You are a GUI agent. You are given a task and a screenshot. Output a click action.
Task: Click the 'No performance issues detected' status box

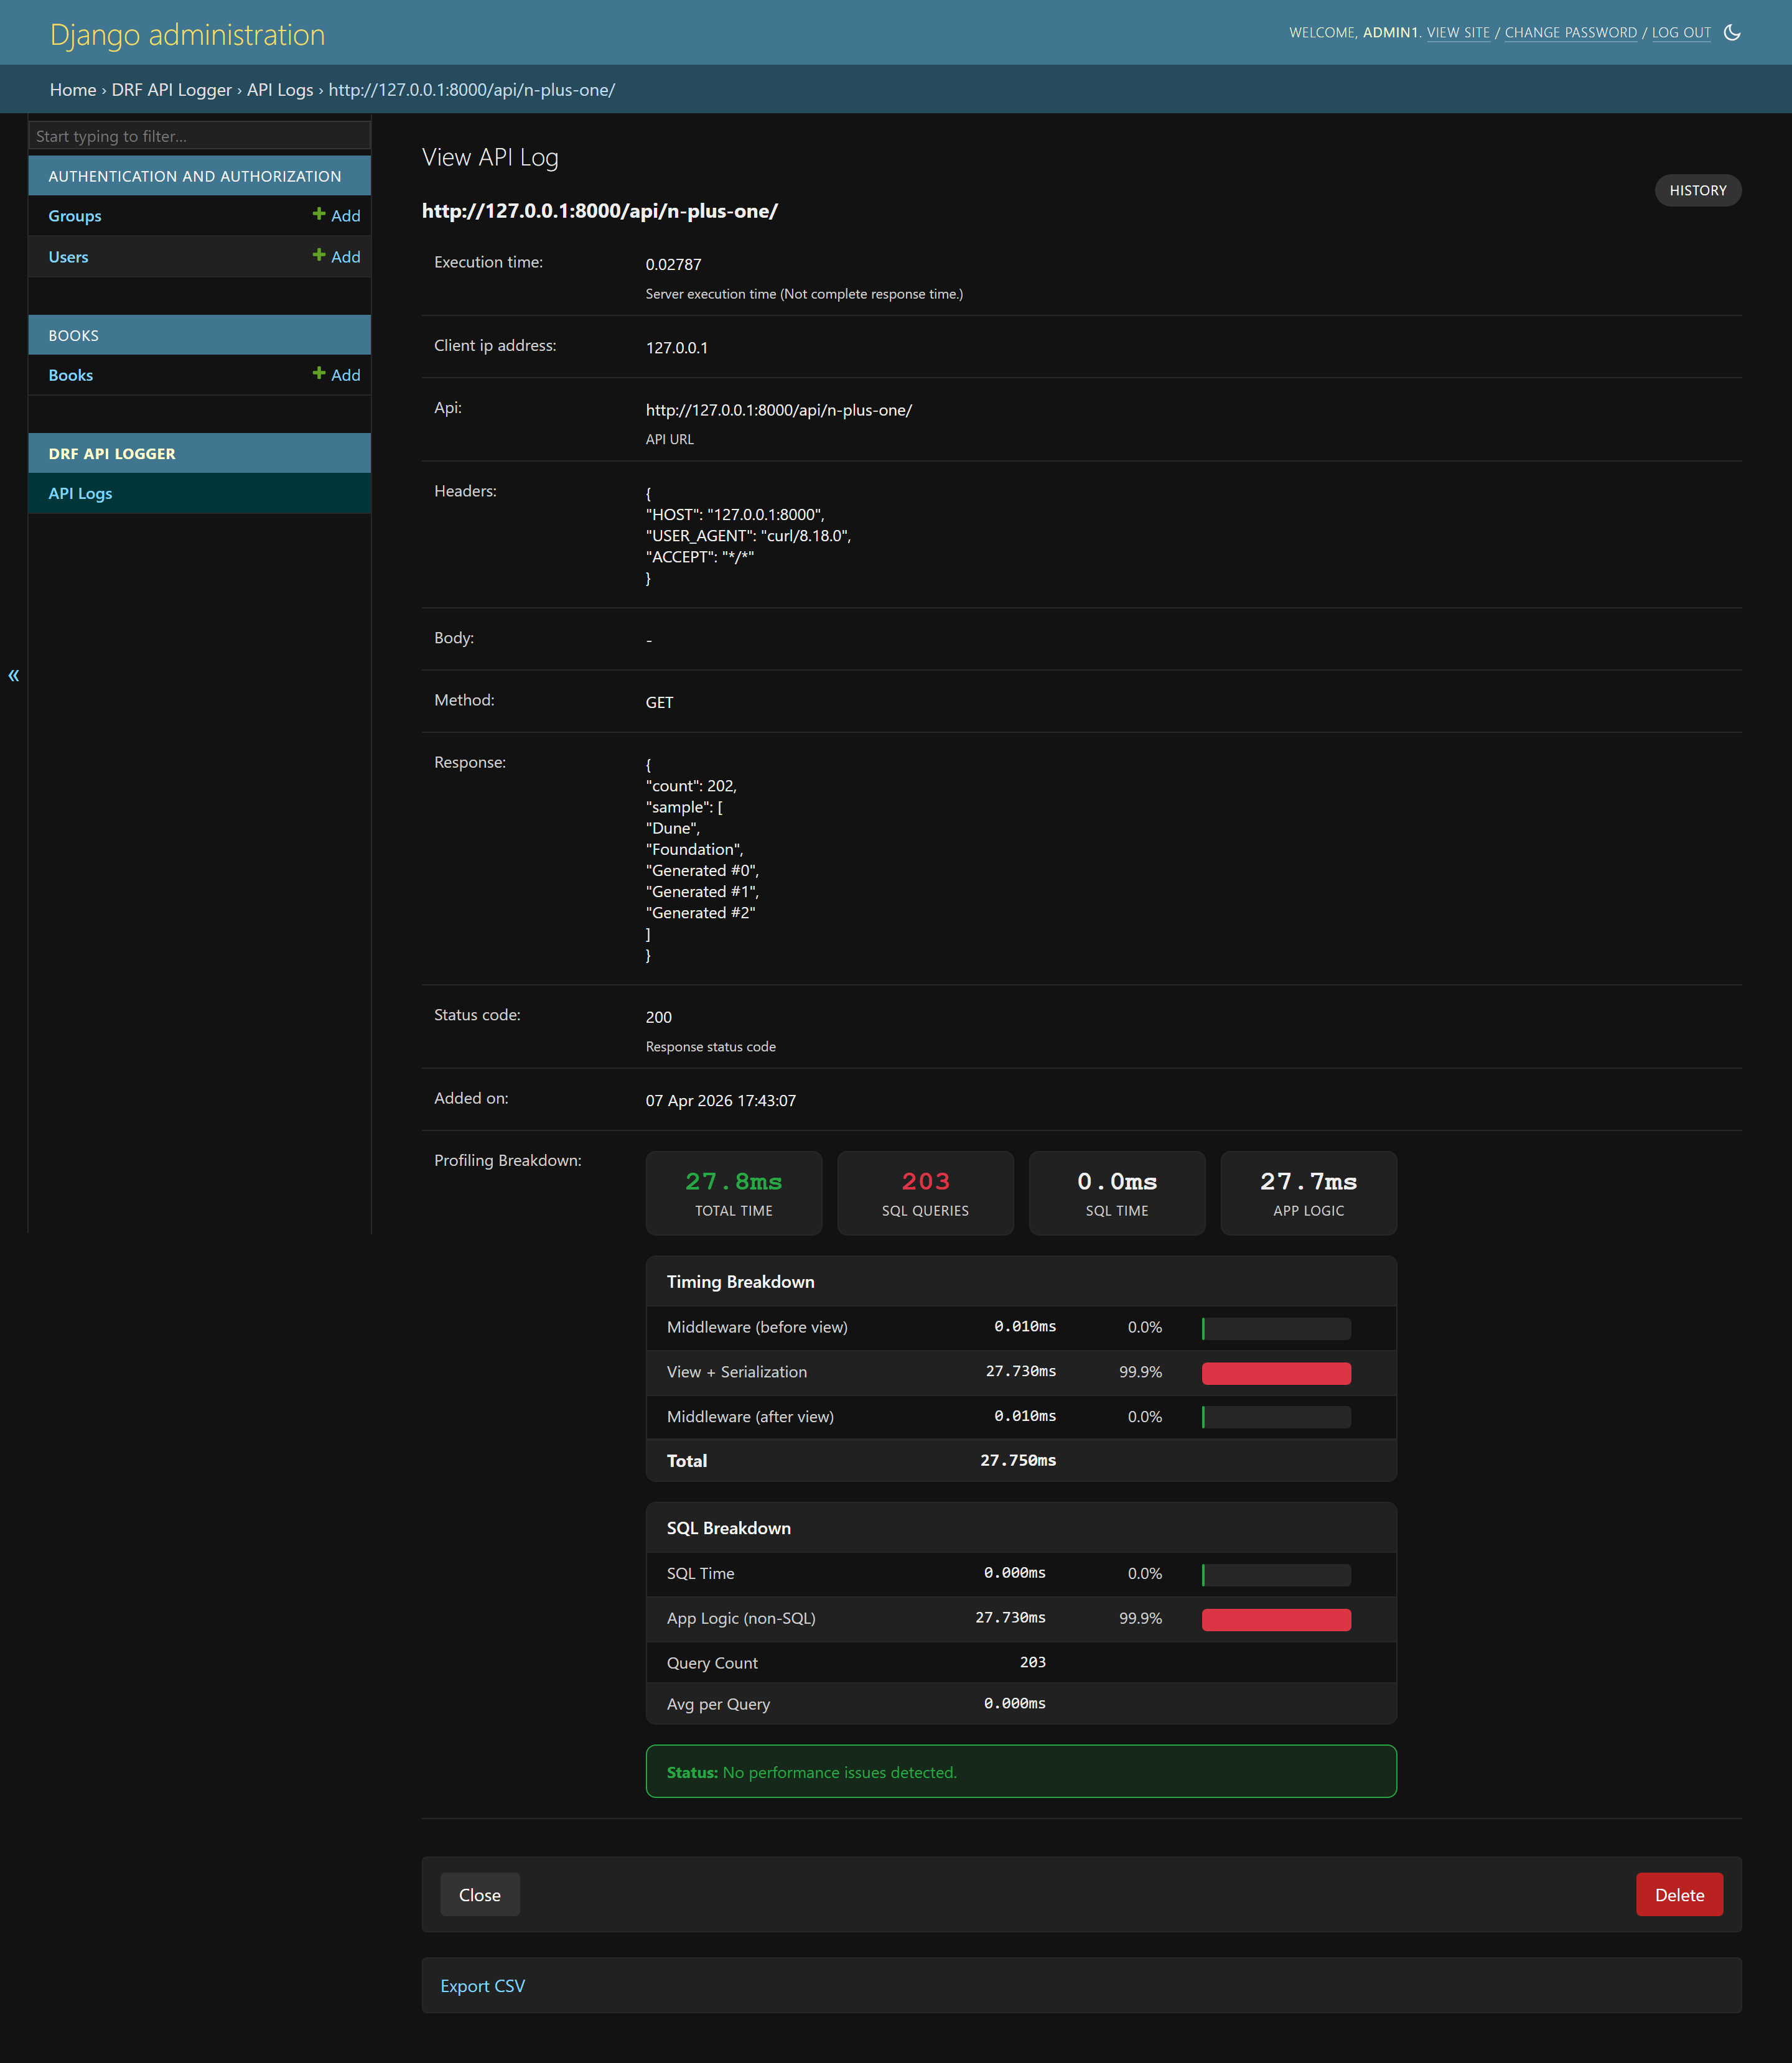pos(1021,1771)
